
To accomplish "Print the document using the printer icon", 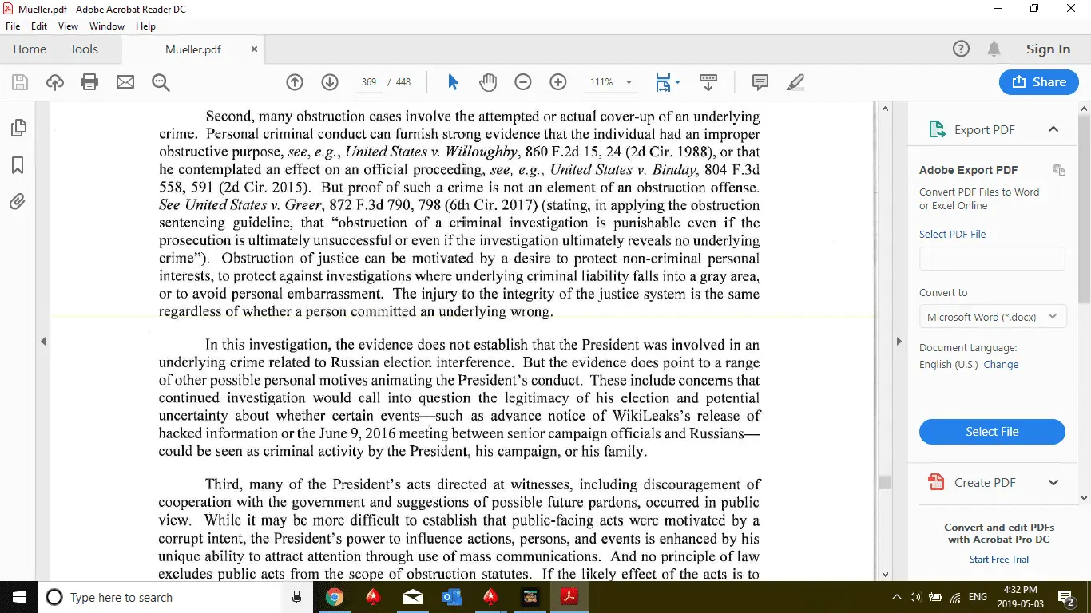I will 89,82.
